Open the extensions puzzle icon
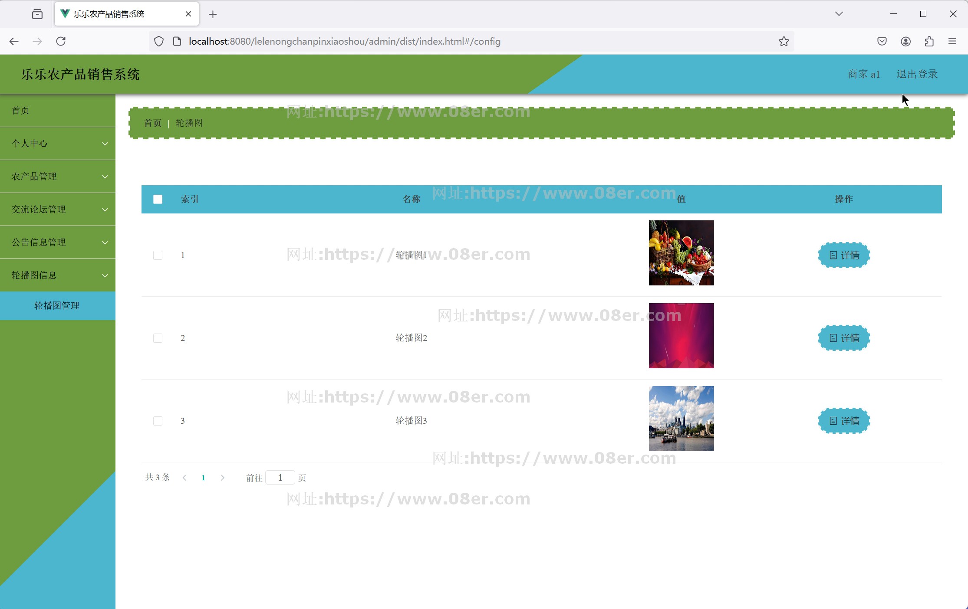The height and width of the screenshot is (609, 968). pyautogui.click(x=929, y=41)
